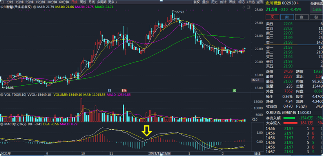Click the 卖 sell button
The image size is (323, 156).
click(287, 17)
